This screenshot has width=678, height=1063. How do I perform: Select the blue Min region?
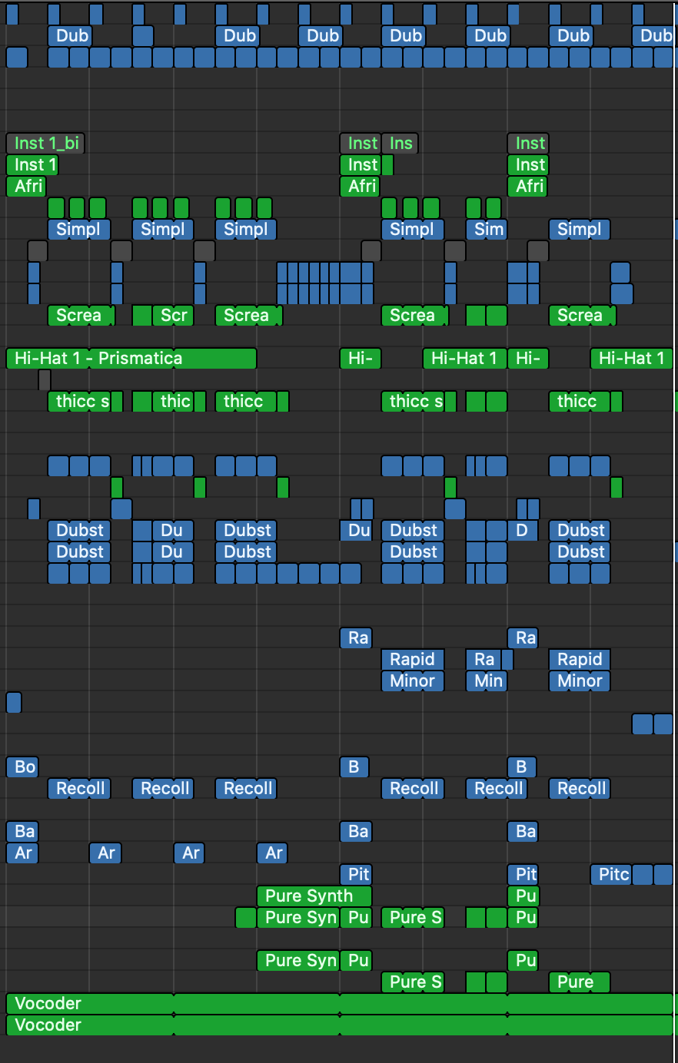click(486, 681)
